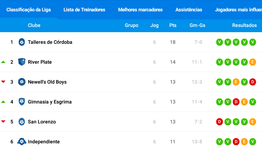Sort the table by Pts column header
262x147 pixels.
click(173, 25)
